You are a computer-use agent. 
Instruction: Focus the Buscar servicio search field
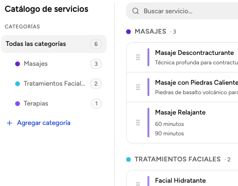pos(182,11)
